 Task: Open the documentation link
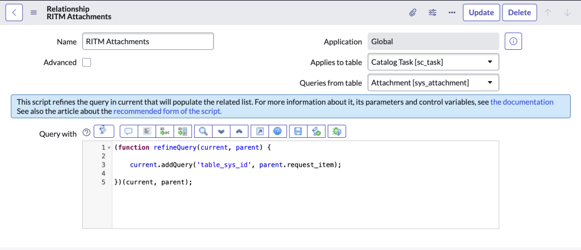[521, 102]
